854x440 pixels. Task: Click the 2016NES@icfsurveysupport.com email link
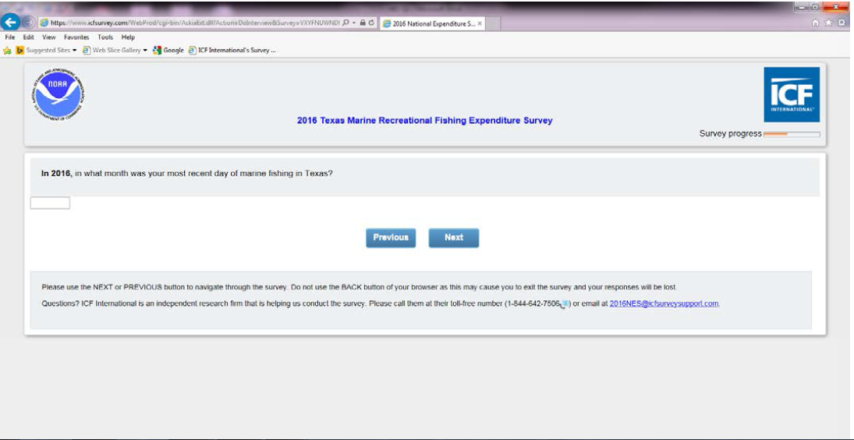[664, 304]
